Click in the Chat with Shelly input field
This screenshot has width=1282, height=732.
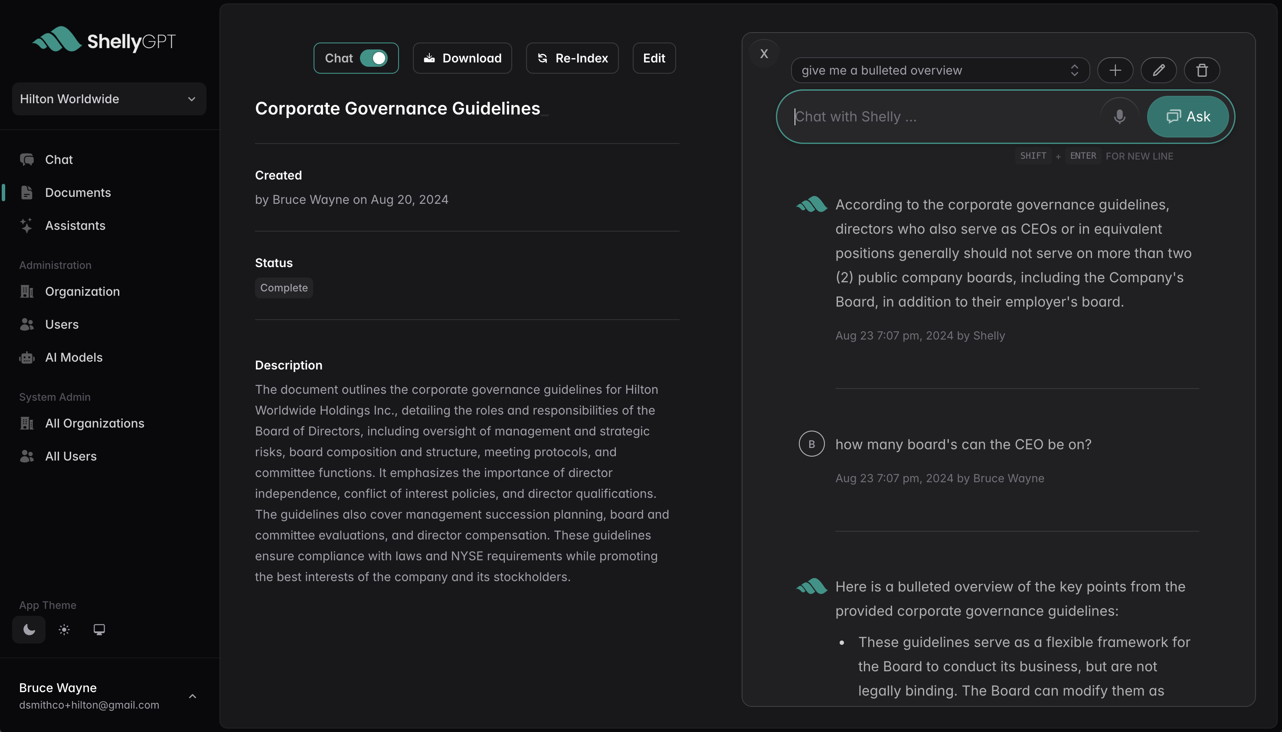point(930,116)
